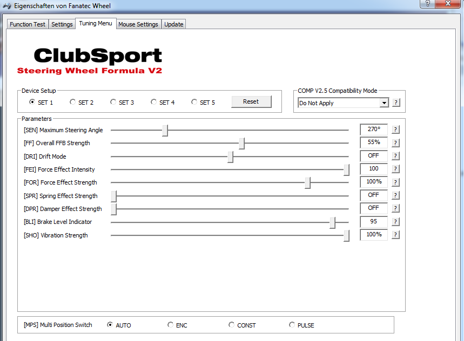Click the Drift Mode OFF value box
The width and height of the screenshot is (464, 341).
(x=374, y=156)
